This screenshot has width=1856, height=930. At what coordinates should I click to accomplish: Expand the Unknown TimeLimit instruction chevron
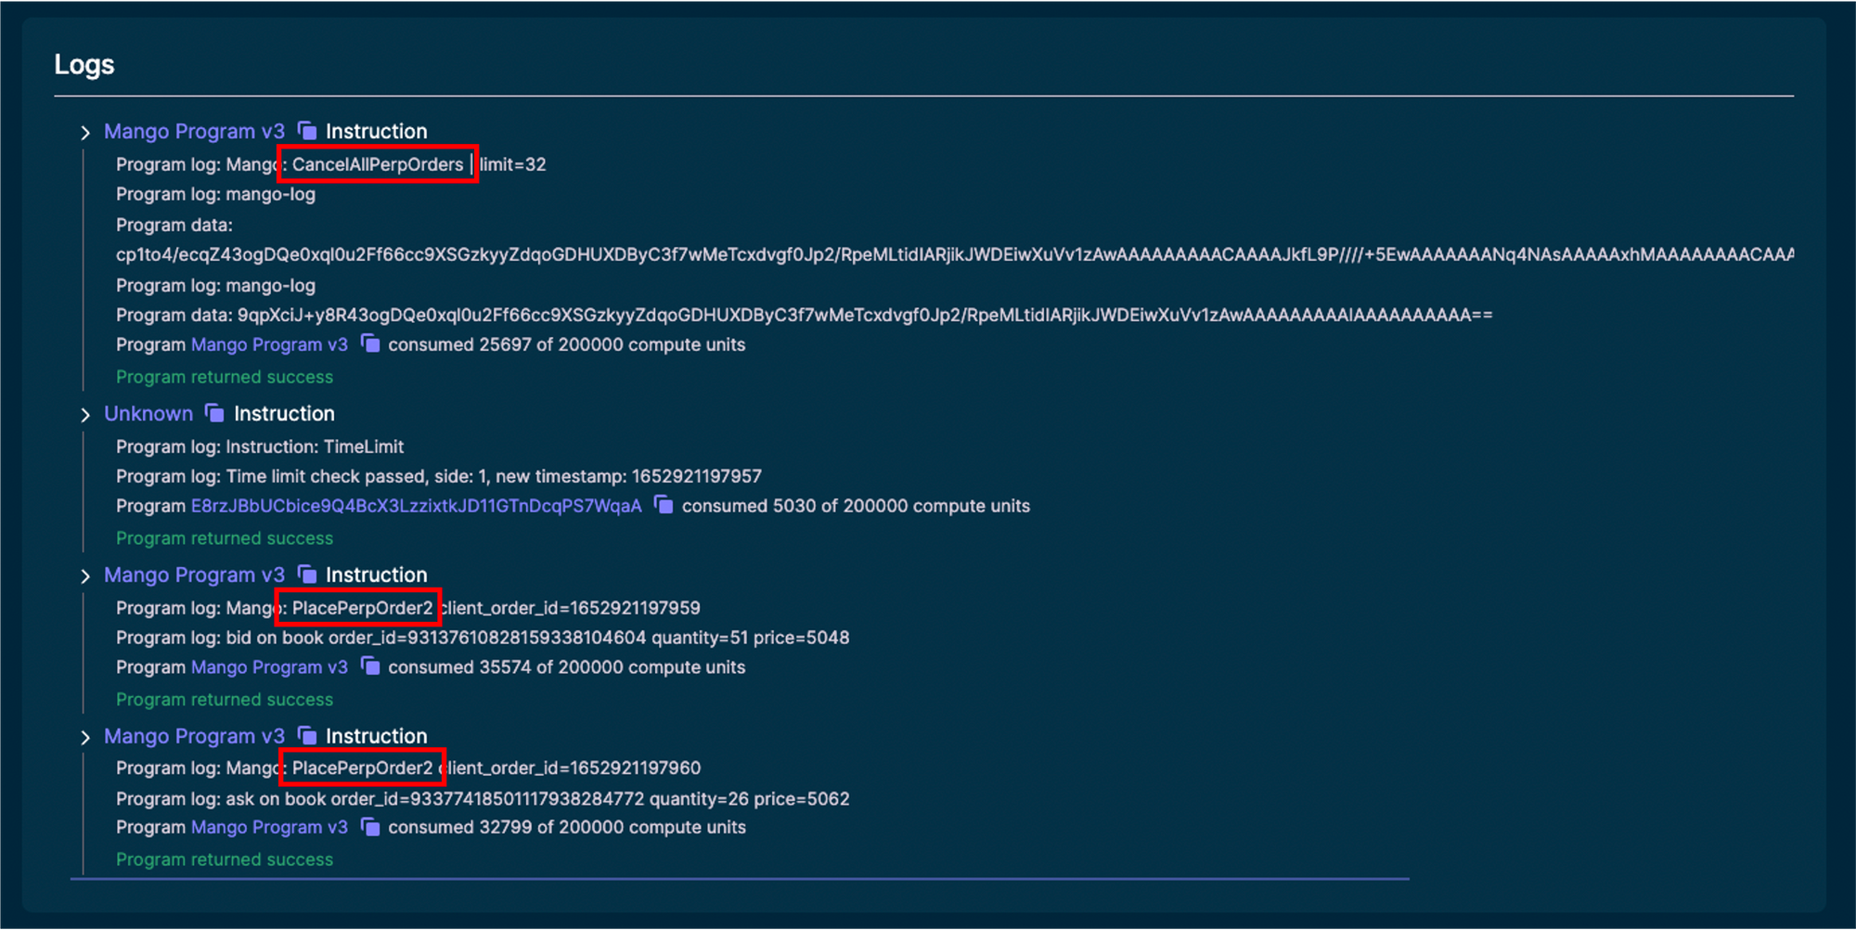point(84,413)
